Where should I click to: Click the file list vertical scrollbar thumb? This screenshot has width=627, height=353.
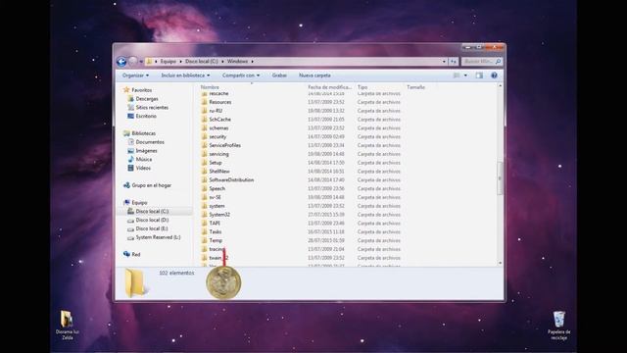pyautogui.click(x=500, y=178)
